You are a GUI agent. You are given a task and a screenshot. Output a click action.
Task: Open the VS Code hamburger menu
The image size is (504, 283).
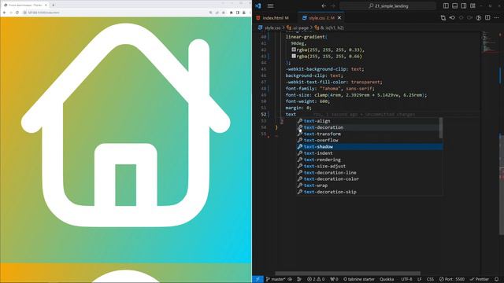271,6
